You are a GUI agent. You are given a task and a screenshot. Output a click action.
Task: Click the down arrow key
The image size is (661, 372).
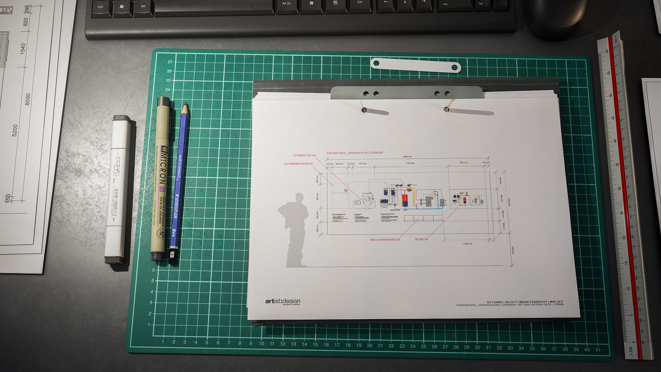tap(405, 3)
